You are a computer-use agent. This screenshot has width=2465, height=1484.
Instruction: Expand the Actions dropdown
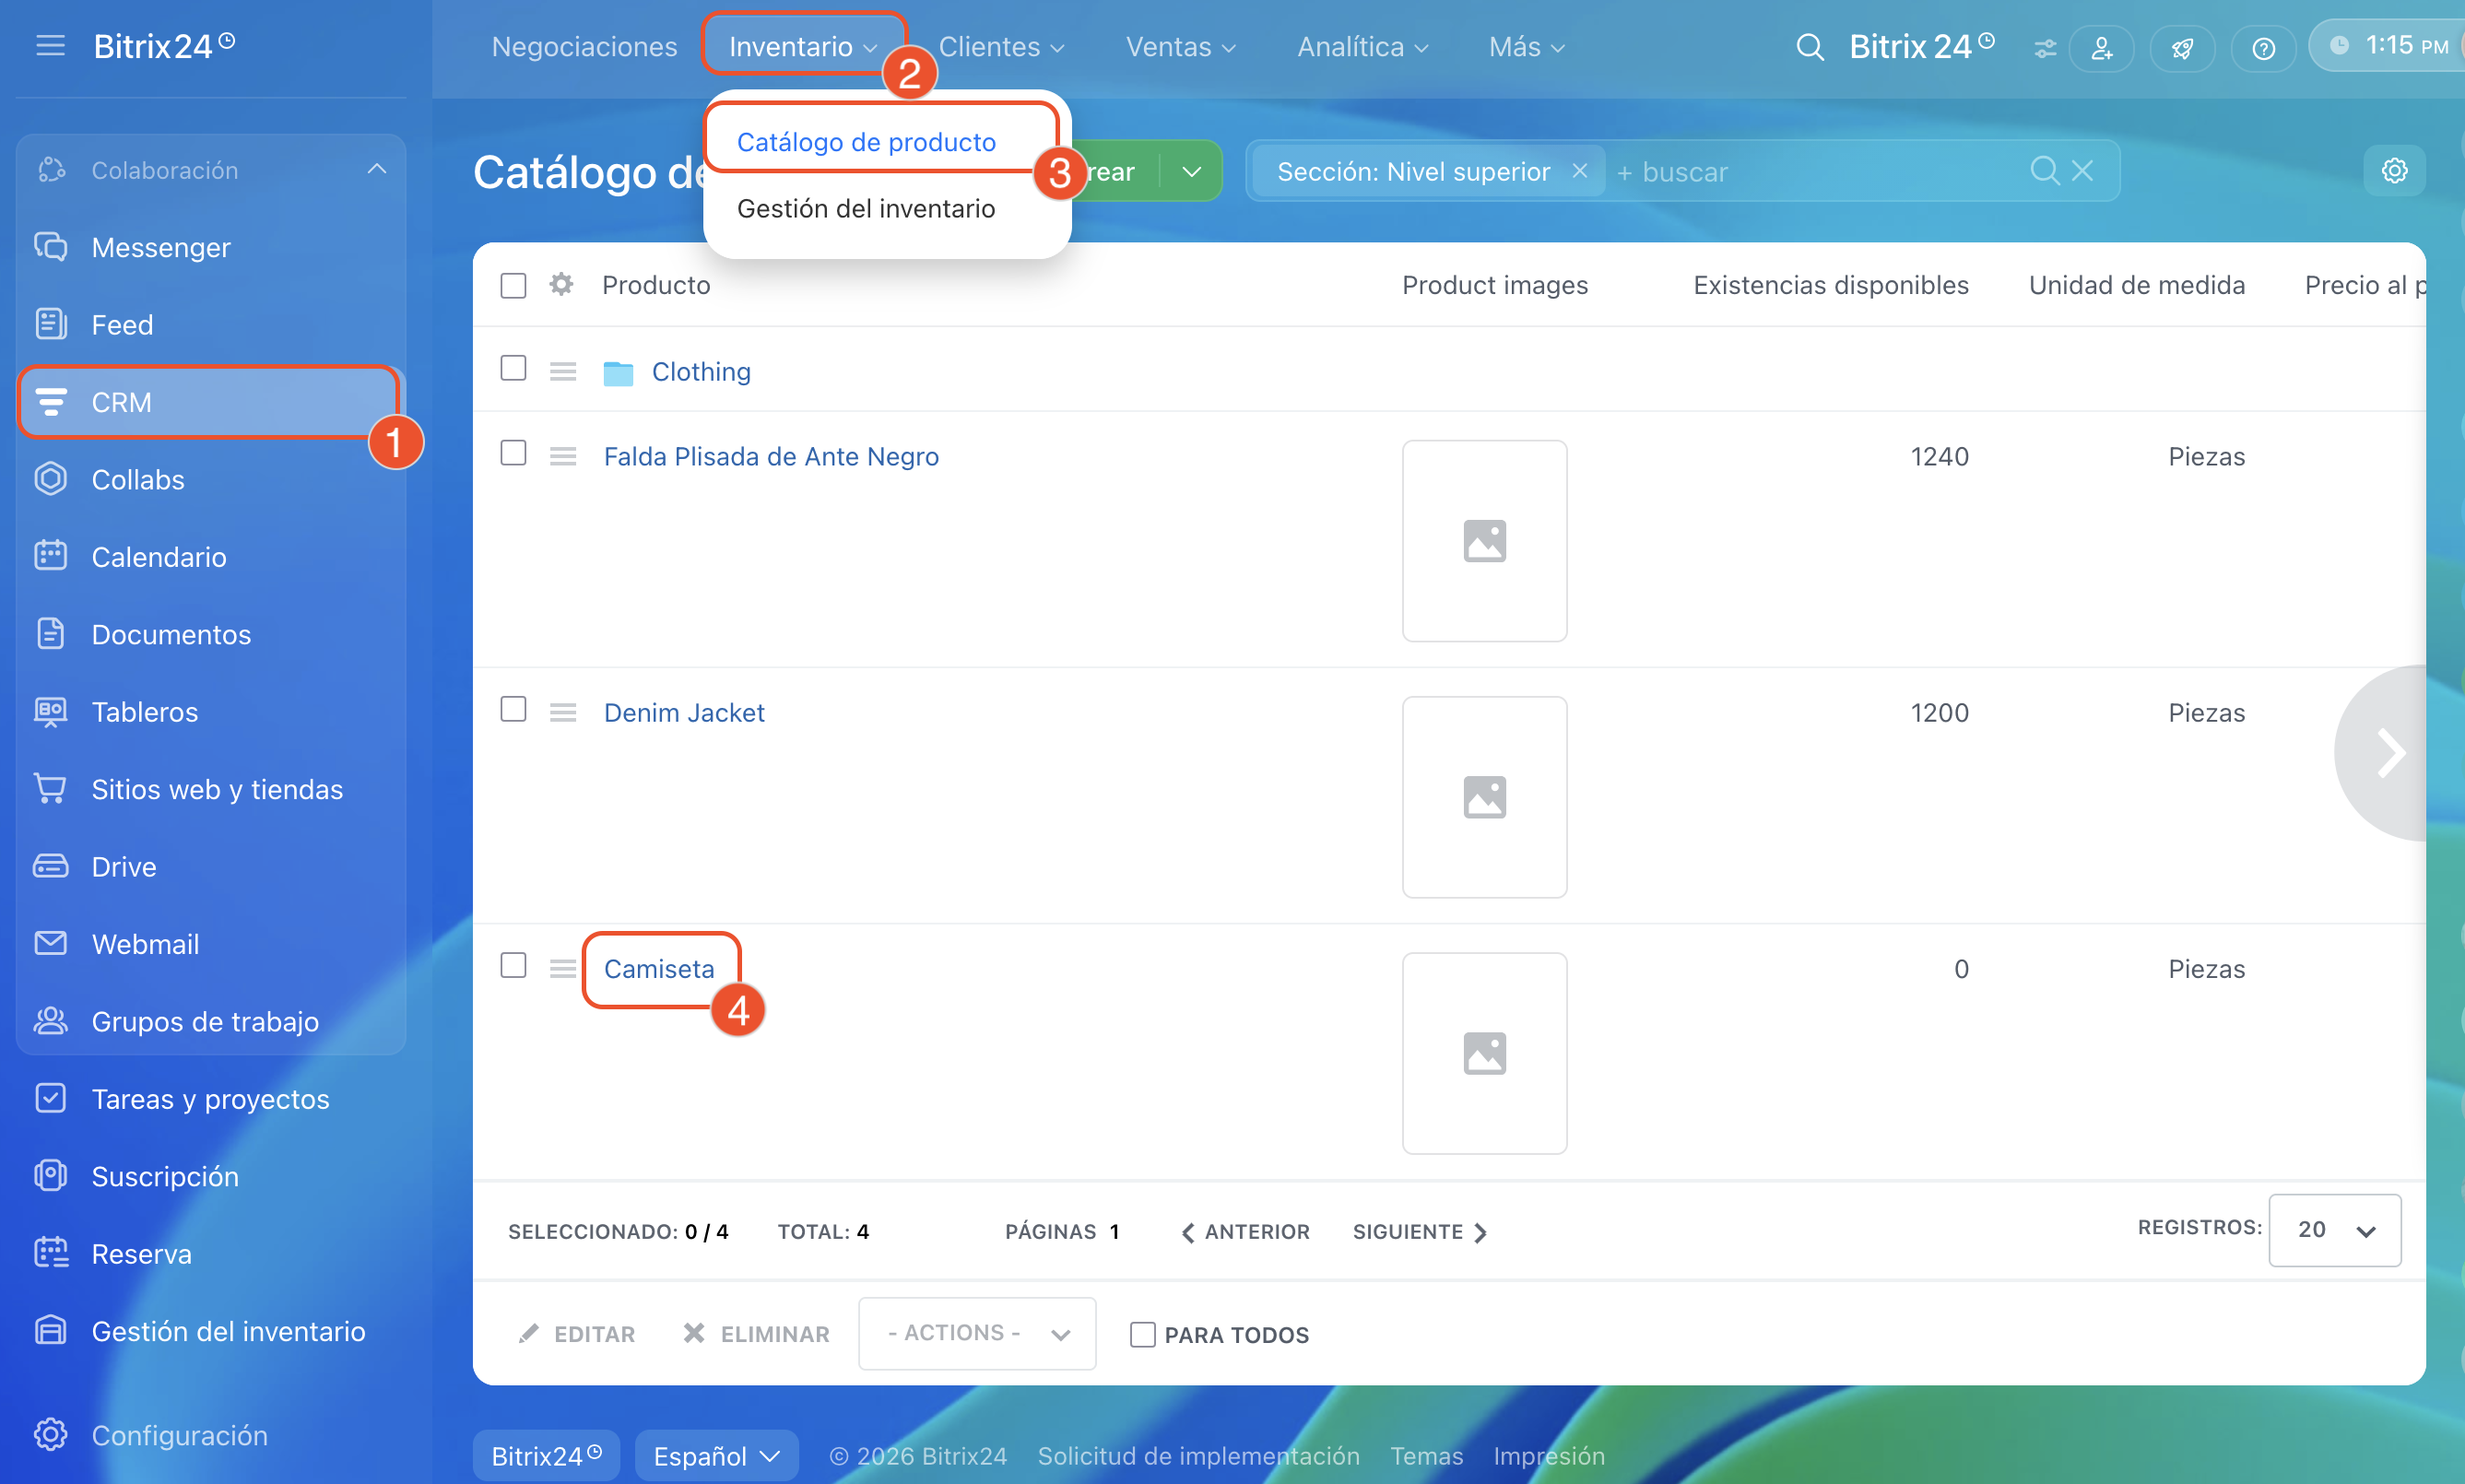tap(977, 1334)
